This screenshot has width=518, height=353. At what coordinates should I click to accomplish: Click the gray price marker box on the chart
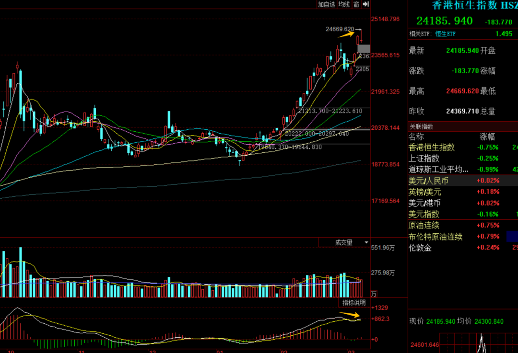point(364,48)
